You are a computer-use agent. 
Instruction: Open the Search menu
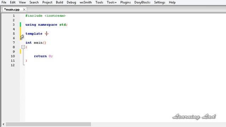point(34,2)
